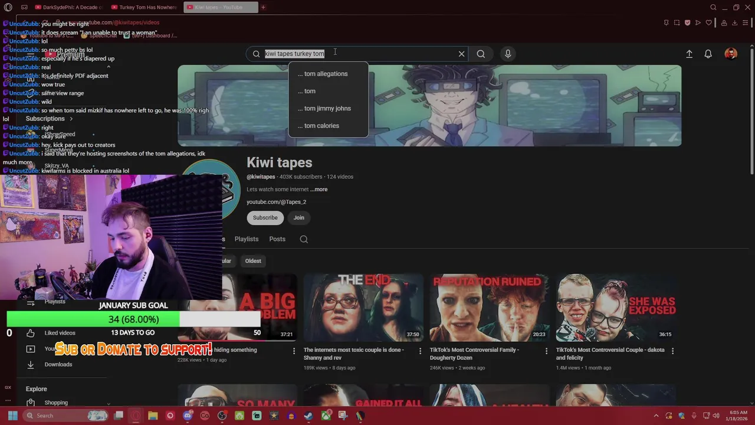Click the Opera ad blocker shield icon

687,22
